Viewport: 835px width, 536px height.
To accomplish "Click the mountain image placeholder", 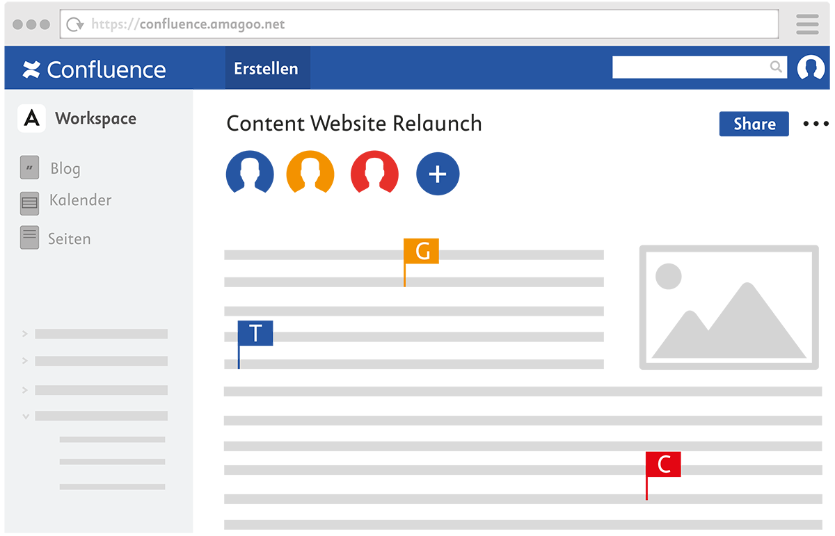I will tap(729, 307).
